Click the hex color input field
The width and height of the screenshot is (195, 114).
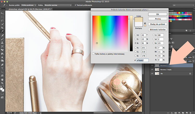(142, 60)
